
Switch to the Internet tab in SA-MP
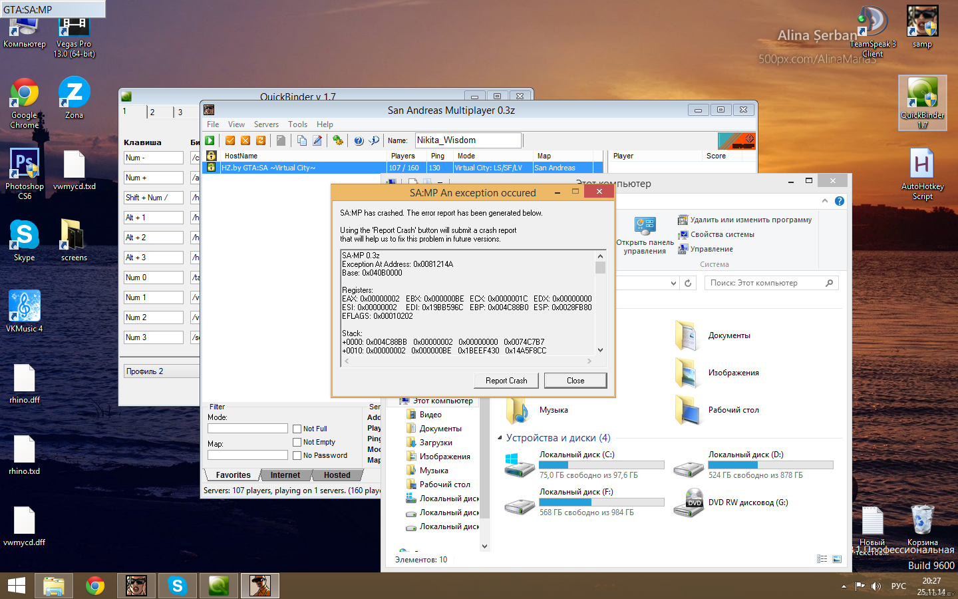(285, 475)
